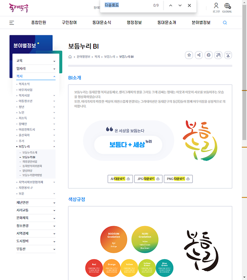
Task: Click the JPG 다운로드 button
Action: tap(148, 179)
